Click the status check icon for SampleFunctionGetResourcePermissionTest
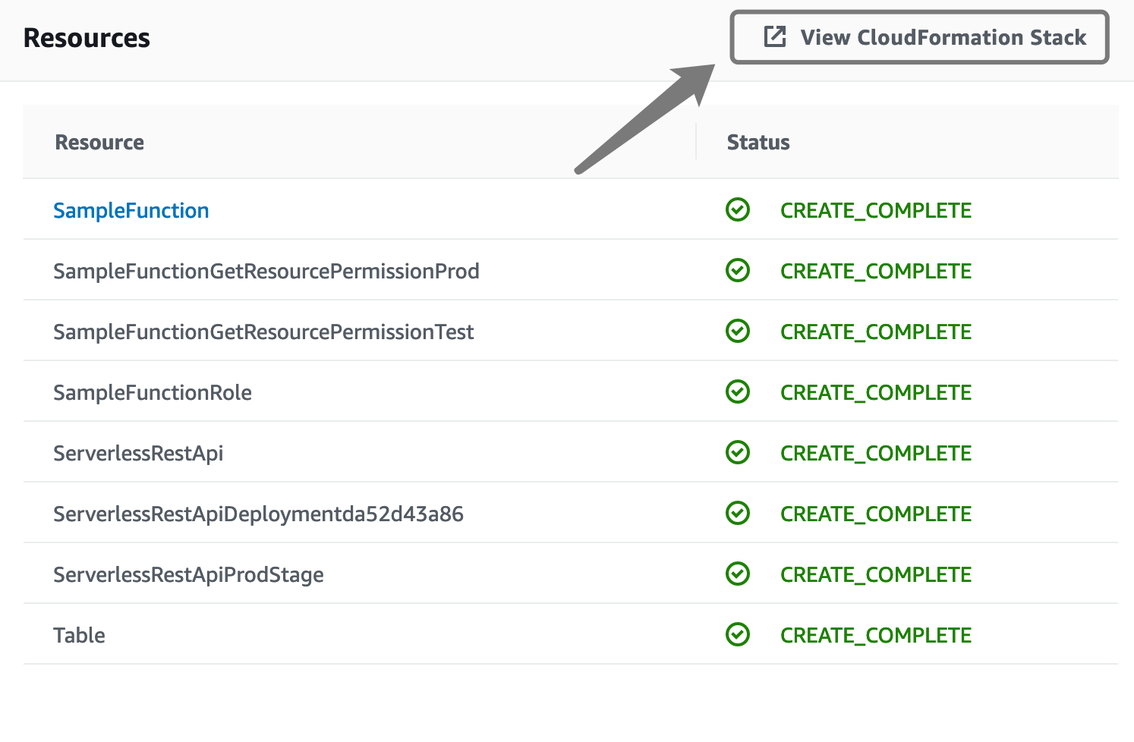The height and width of the screenshot is (742, 1134). (738, 331)
